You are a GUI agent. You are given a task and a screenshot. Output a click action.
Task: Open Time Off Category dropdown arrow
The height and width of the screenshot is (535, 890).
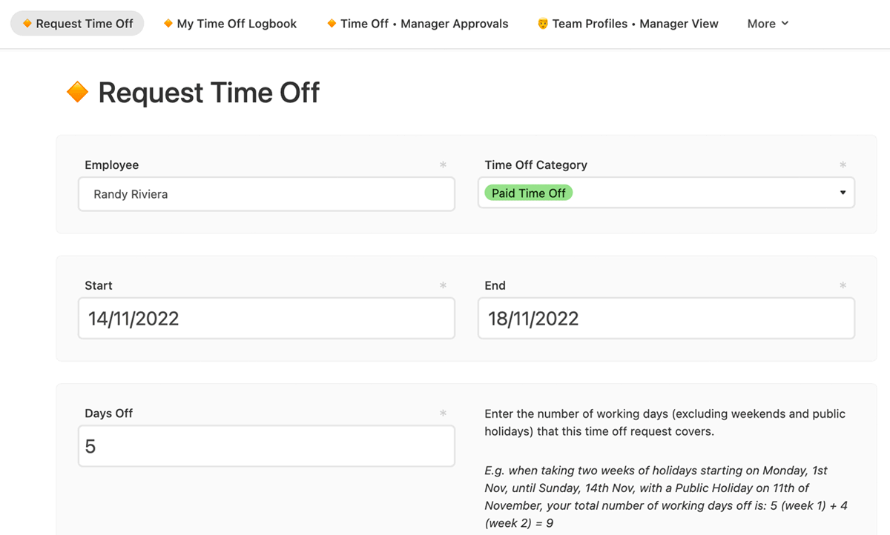click(x=843, y=193)
